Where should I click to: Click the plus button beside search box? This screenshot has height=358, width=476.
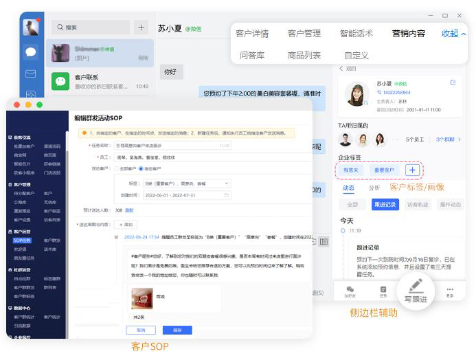coord(141,27)
